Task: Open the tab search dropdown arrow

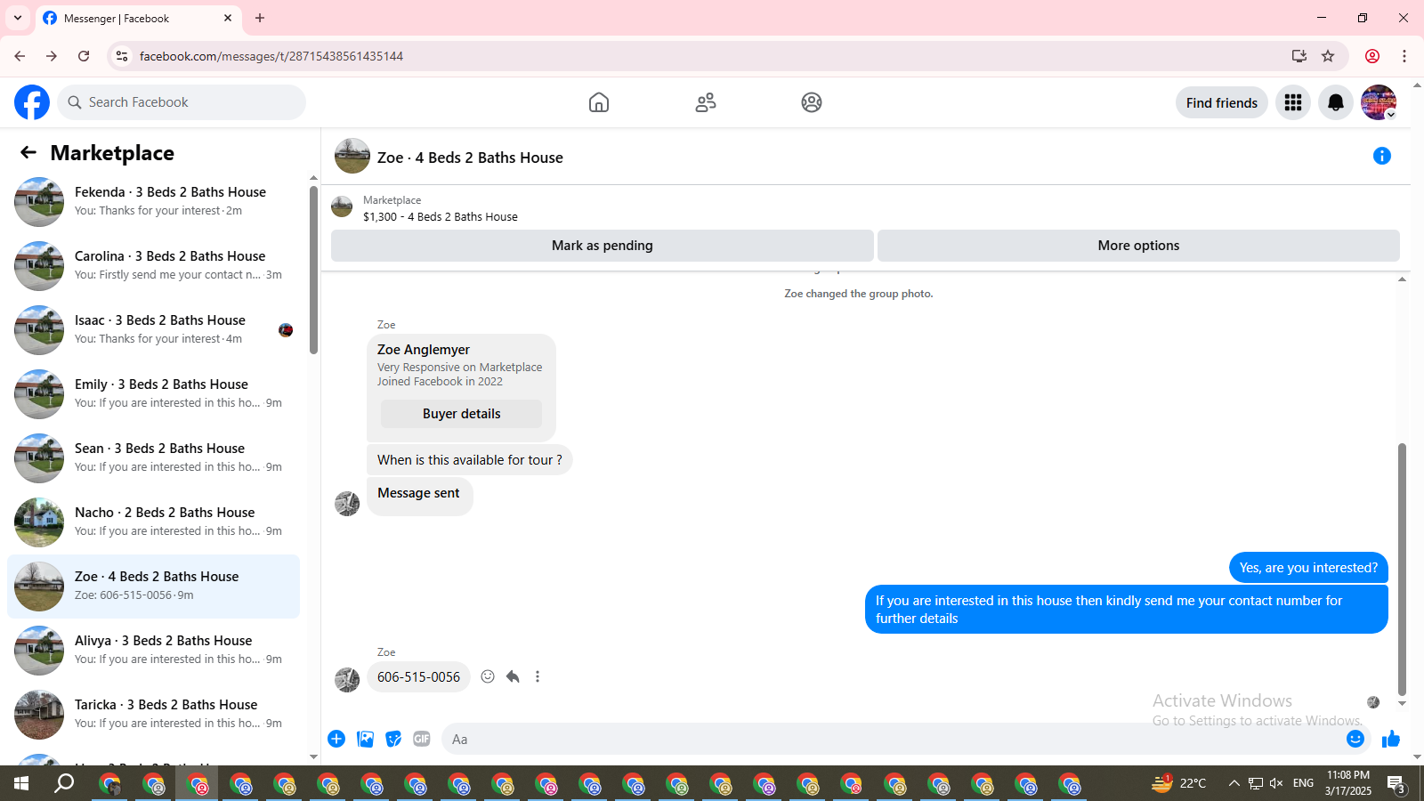Action: click(18, 18)
